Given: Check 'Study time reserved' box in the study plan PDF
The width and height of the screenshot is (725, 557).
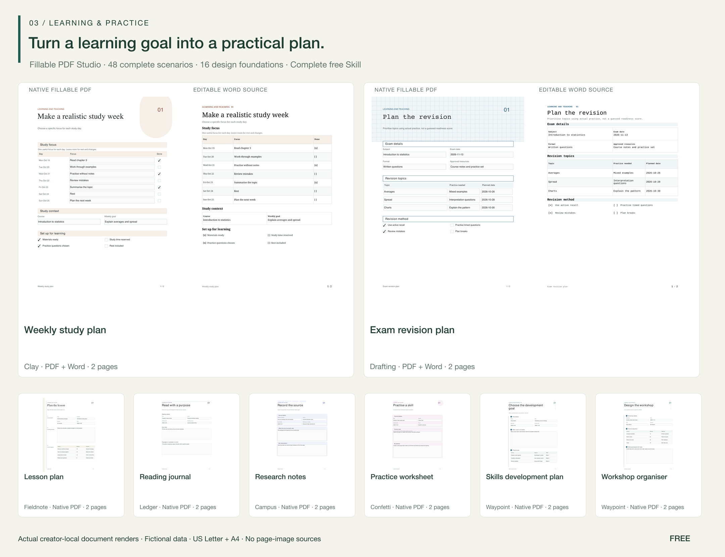Looking at the screenshot, I should [x=106, y=240].
